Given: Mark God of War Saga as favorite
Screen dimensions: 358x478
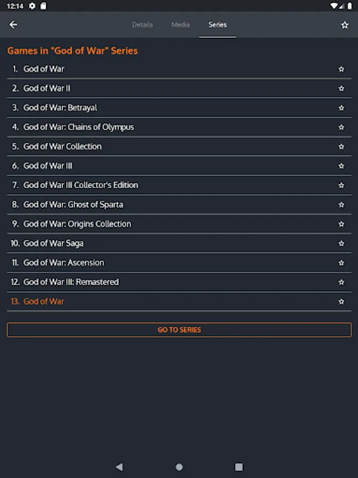Looking at the screenshot, I should 341,244.
